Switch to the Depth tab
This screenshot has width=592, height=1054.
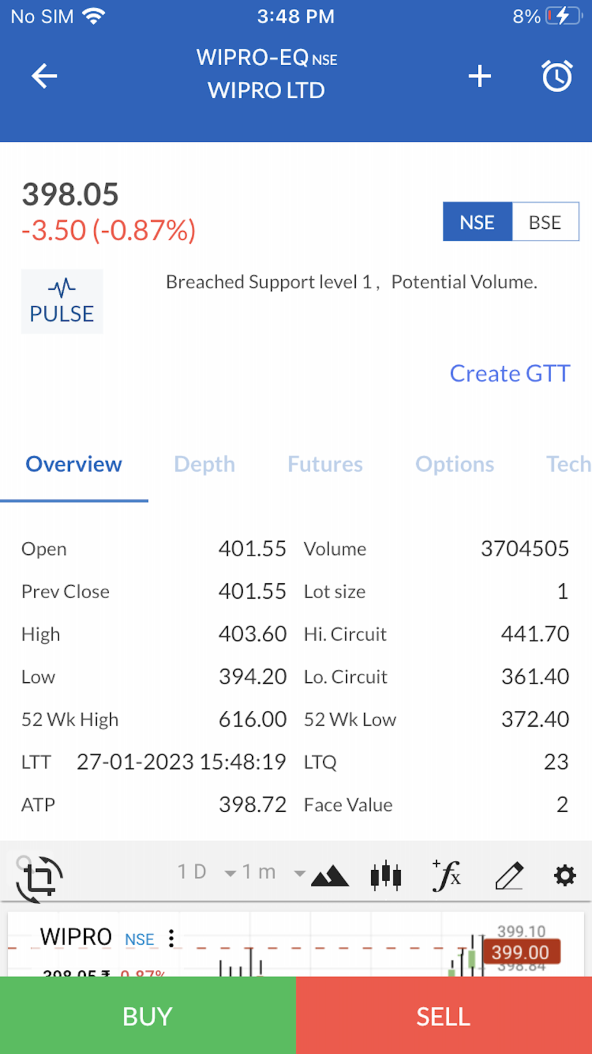204,464
